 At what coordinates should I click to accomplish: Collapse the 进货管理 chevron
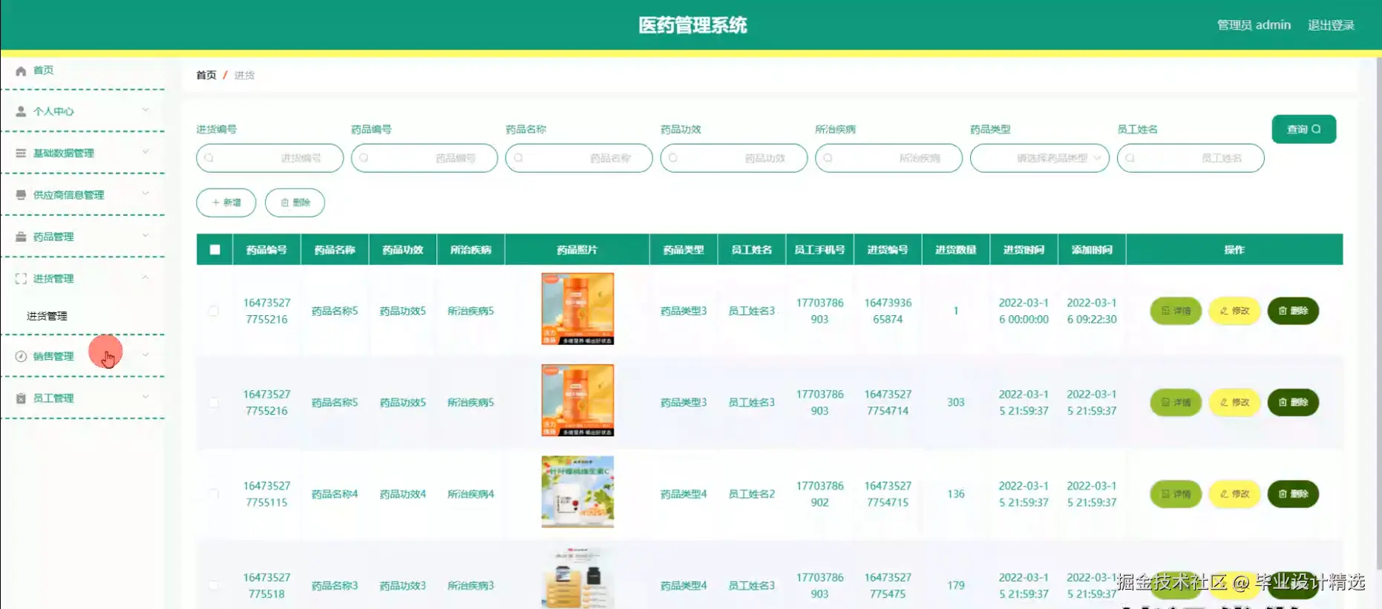(145, 277)
